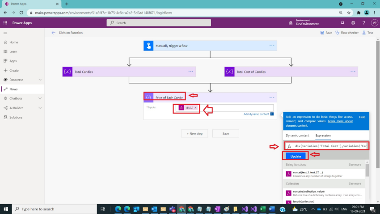Viewport: 380px width, 214px height.
Task: Select the concat function icon
Action: point(288,174)
